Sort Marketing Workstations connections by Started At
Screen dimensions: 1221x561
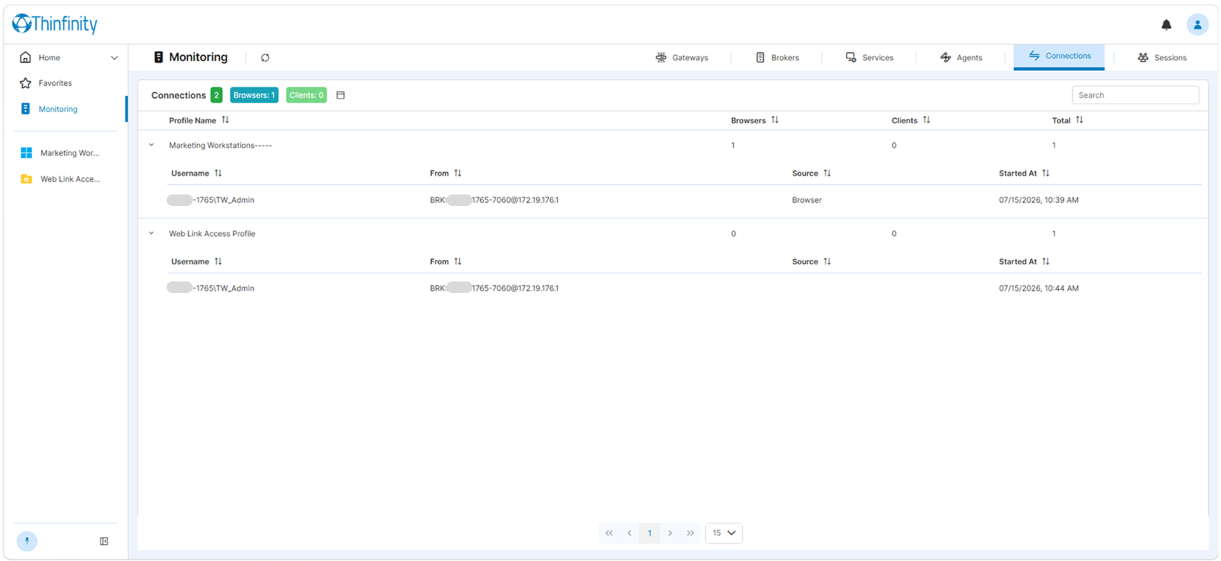coord(1045,173)
